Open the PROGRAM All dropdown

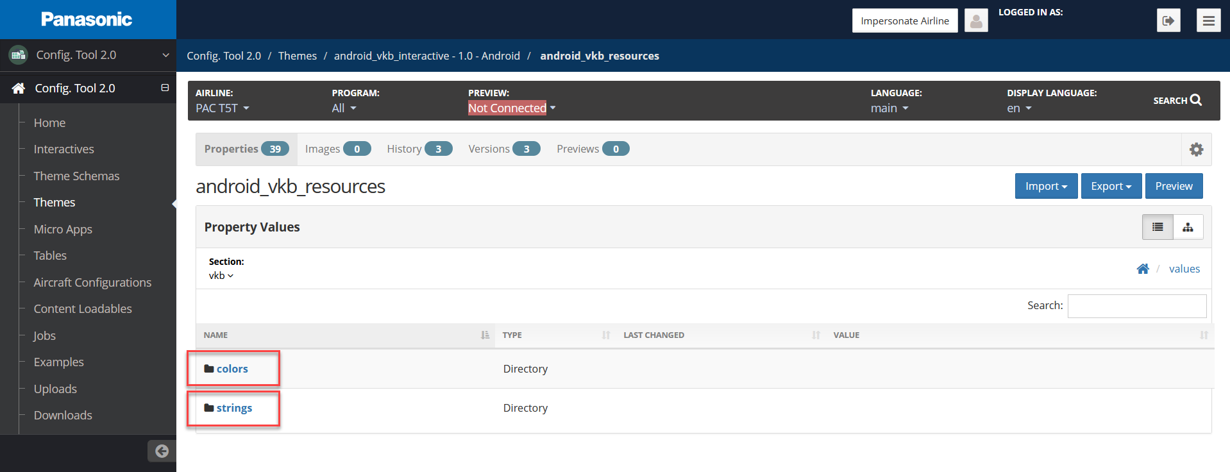coord(344,108)
